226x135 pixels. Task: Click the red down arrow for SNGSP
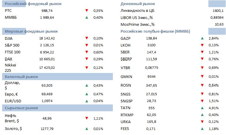(x=202, y=101)
